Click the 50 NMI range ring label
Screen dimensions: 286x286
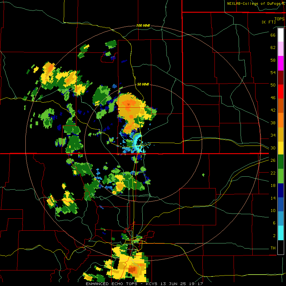pos(143,84)
